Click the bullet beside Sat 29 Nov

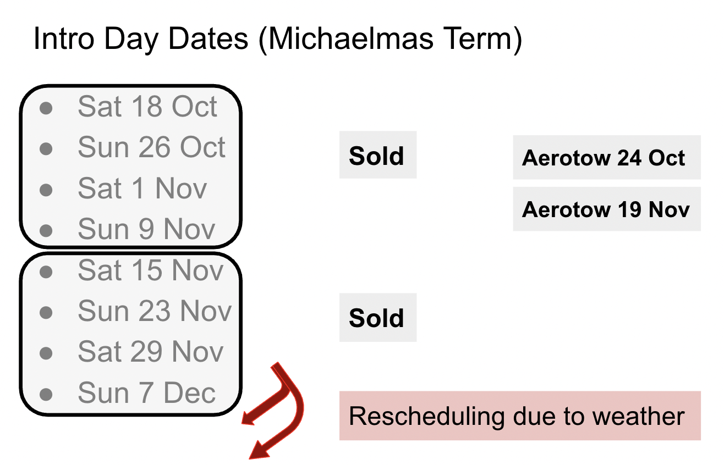coord(46,353)
